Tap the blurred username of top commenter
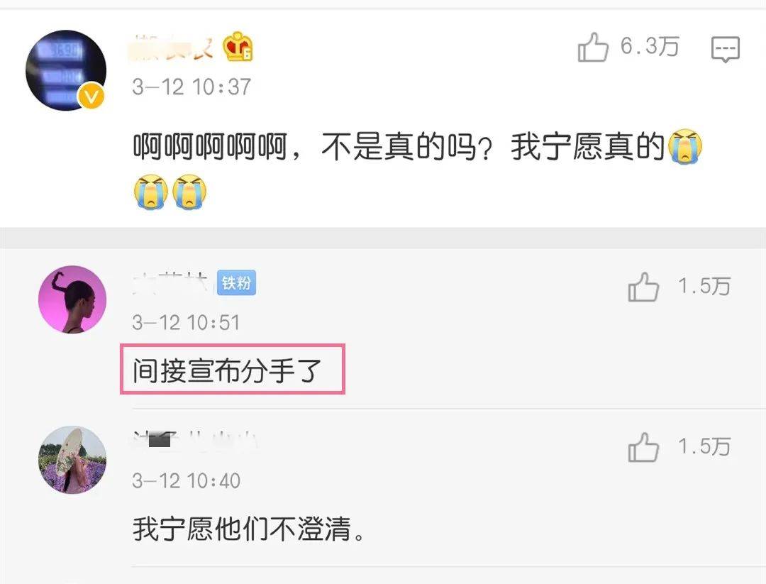Image resolution: width=766 pixels, height=584 pixels. [x=174, y=48]
